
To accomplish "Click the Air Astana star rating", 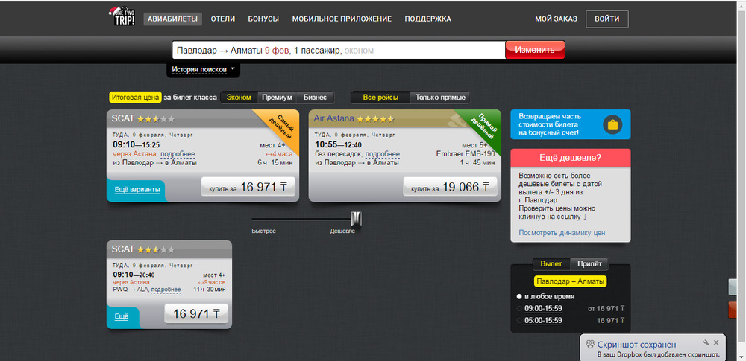I will (x=375, y=119).
